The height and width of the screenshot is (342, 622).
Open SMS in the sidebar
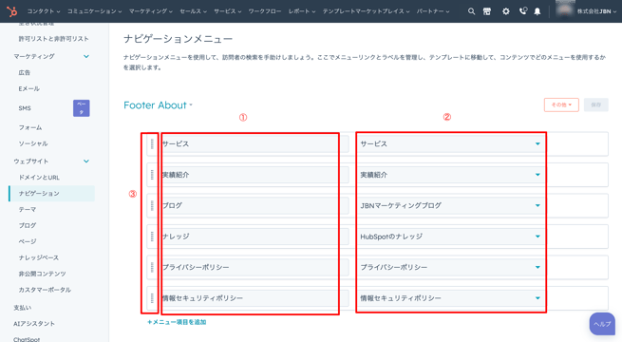(x=25, y=108)
